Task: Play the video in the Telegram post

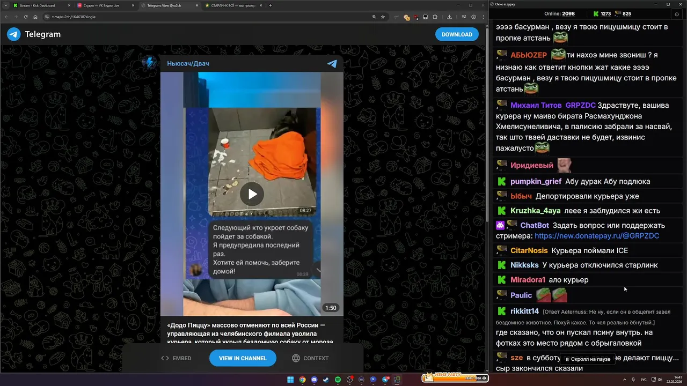Action: tap(252, 194)
